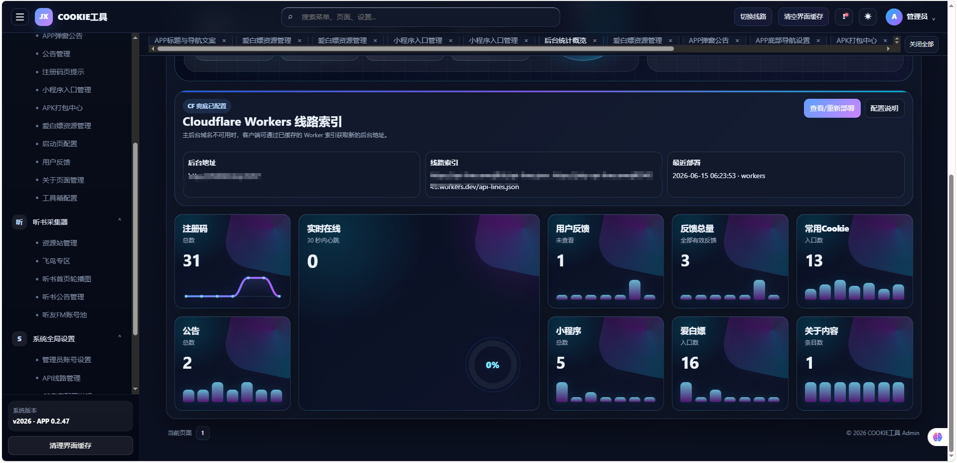Image resolution: width=957 pixels, height=463 pixels.
Task: Open 工具箱配置 in the sidebar
Action: [60, 198]
